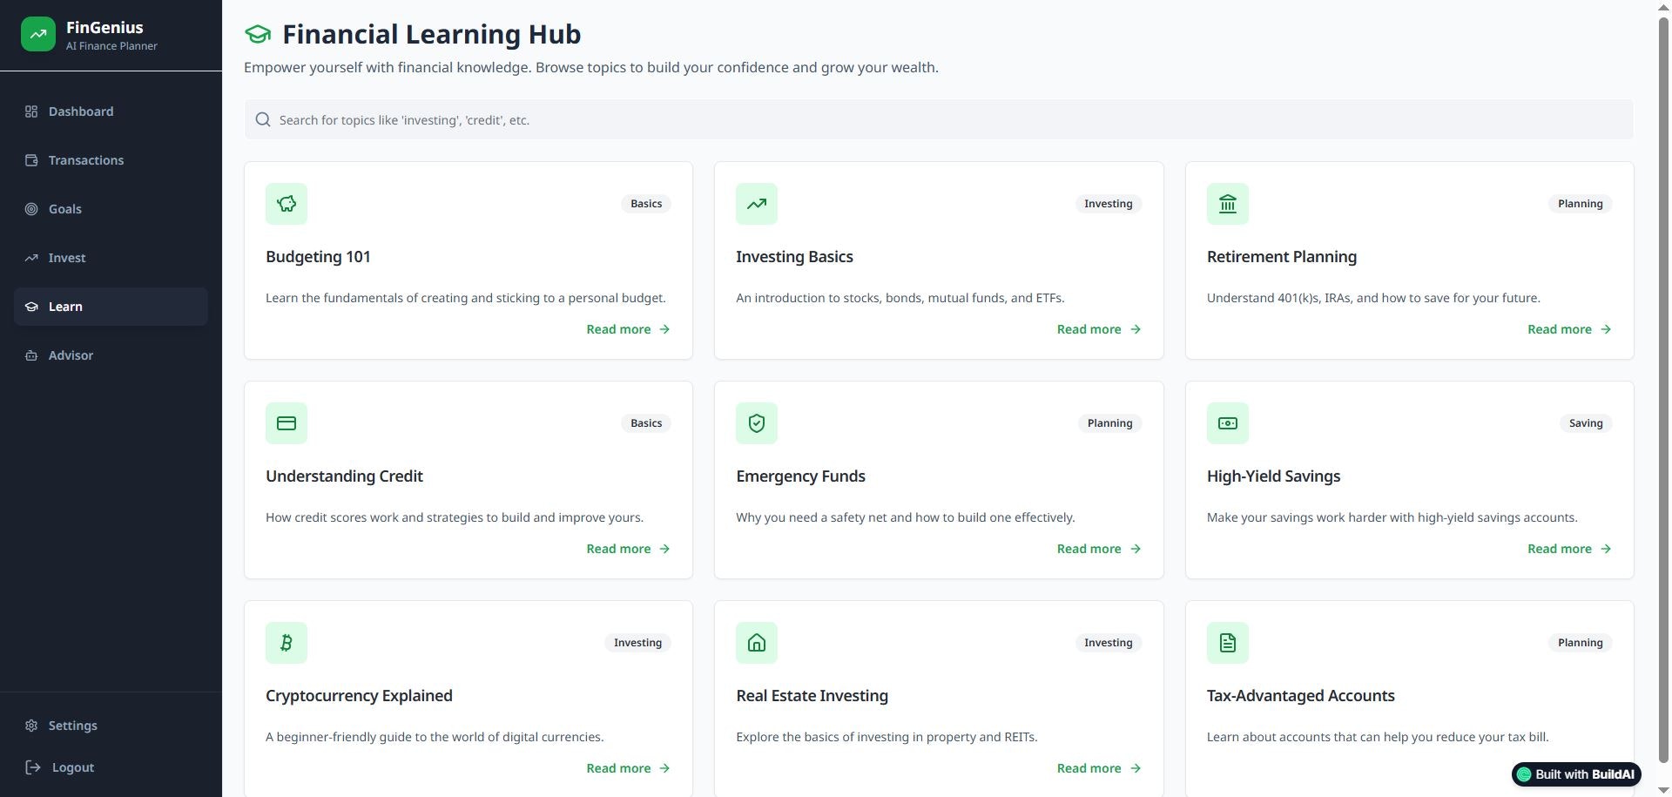
Task: Read more about Budgeting 101
Action: pos(628,329)
